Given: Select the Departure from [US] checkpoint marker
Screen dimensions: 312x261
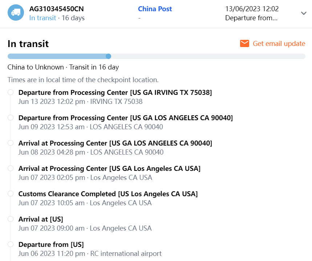Looking at the screenshot, I should pyautogui.click(x=11, y=244).
